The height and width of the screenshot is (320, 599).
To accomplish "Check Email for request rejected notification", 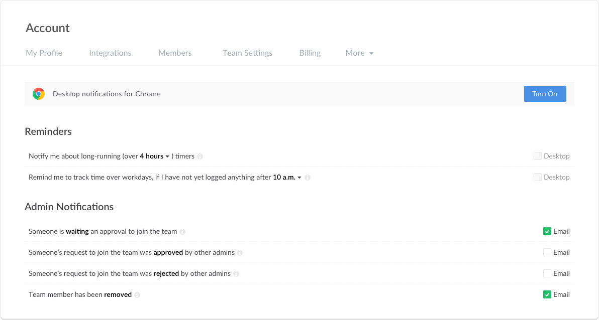I will tap(547, 273).
